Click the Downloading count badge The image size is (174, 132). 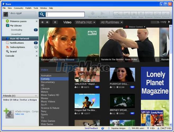(36, 30)
